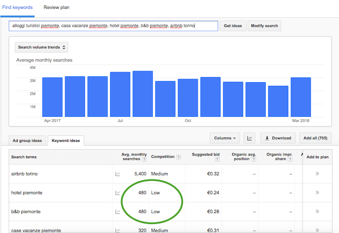Click Modify search button
This screenshot has width=339, height=233.
pos(265,26)
